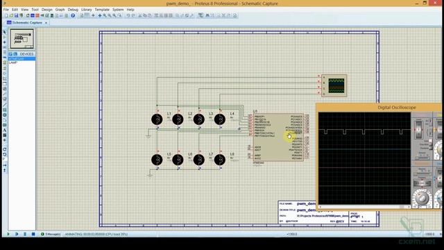Close the Schematic Capture tab
The image size is (444, 250).
point(46,23)
